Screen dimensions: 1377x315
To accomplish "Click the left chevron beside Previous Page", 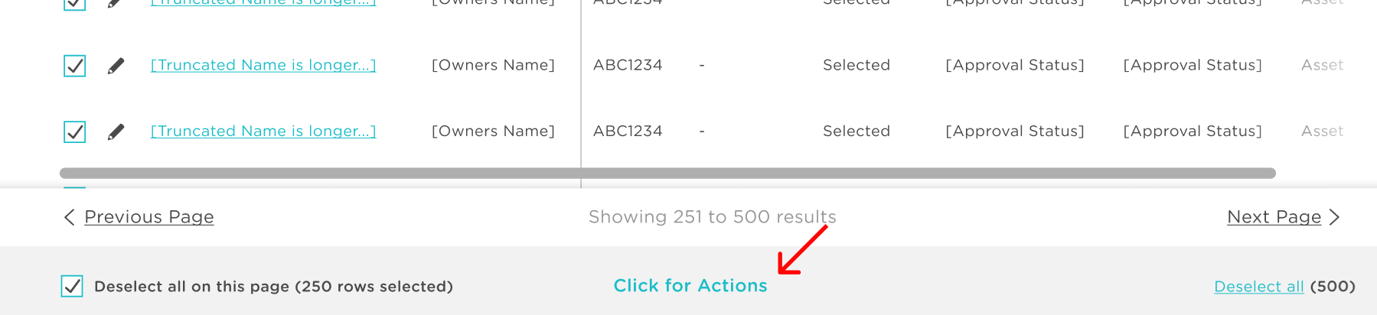I will click(69, 217).
